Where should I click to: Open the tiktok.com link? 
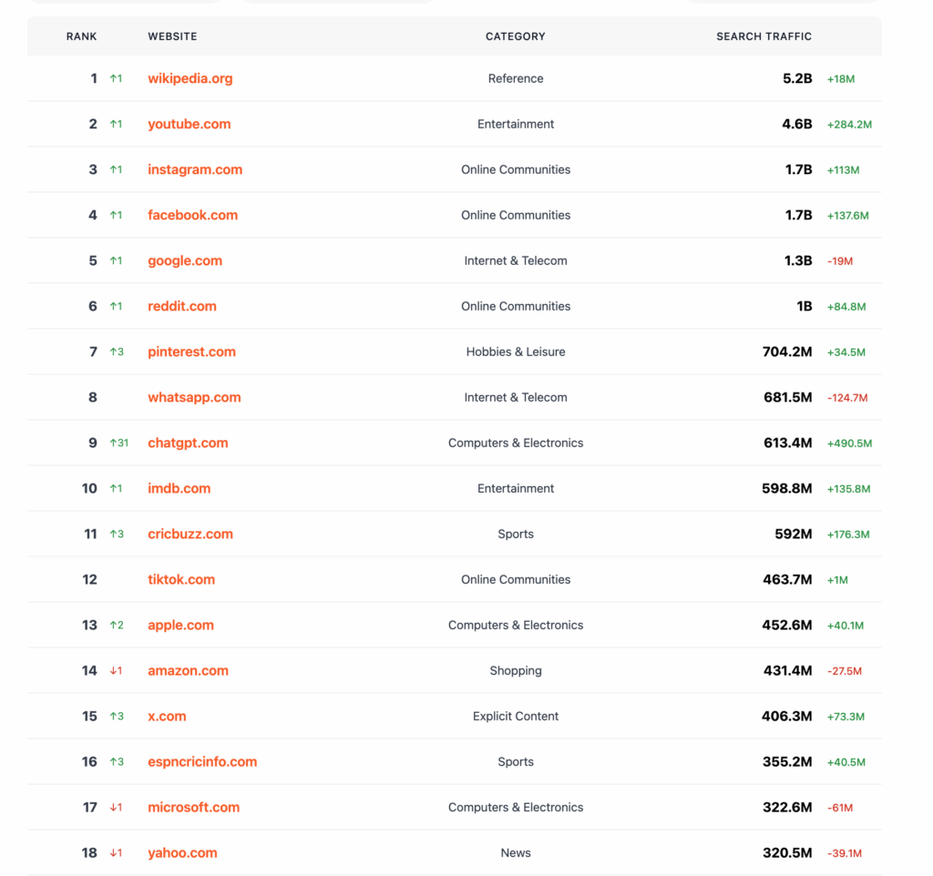pyautogui.click(x=181, y=579)
